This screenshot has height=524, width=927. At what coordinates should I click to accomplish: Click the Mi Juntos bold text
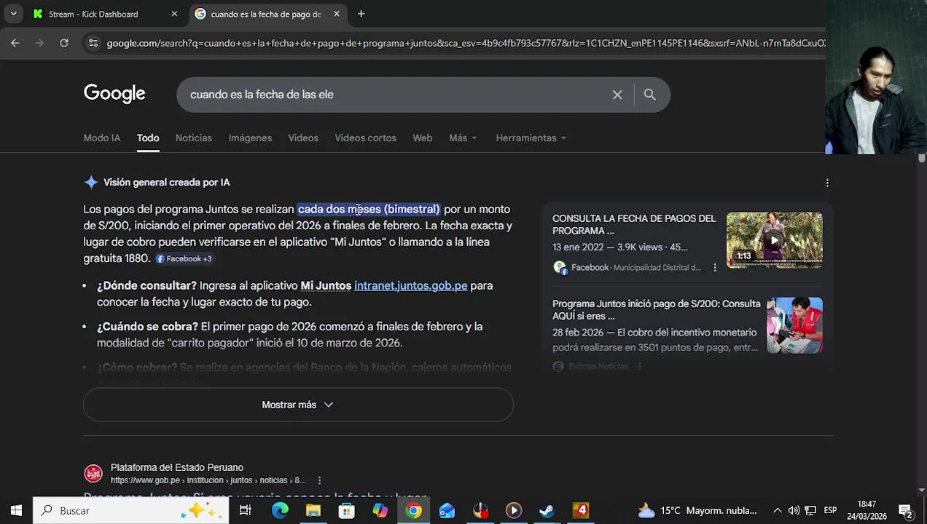tap(326, 285)
